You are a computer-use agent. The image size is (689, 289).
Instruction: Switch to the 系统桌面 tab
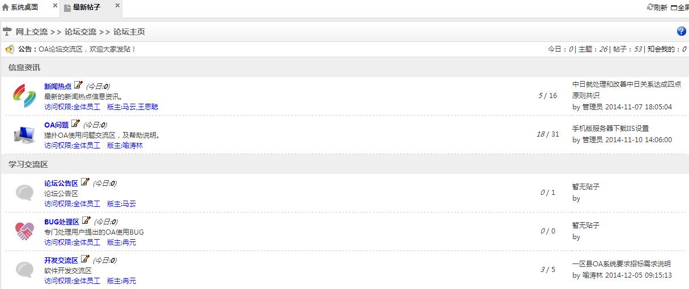click(x=24, y=8)
